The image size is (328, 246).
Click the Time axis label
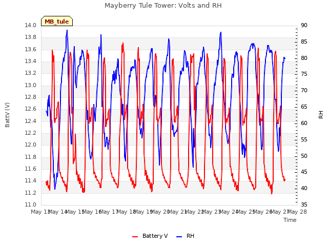pos(290,220)
